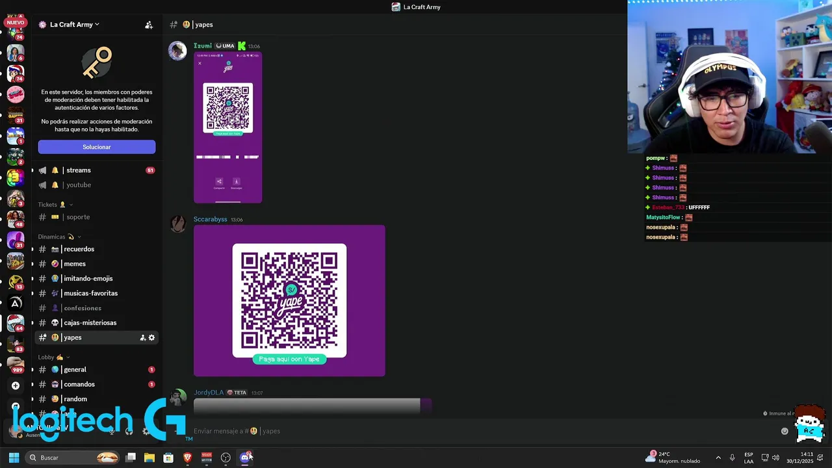Show hidden system tray icons chevron
The height and width of the screenshot is (468, 832).
click(718, 458)
